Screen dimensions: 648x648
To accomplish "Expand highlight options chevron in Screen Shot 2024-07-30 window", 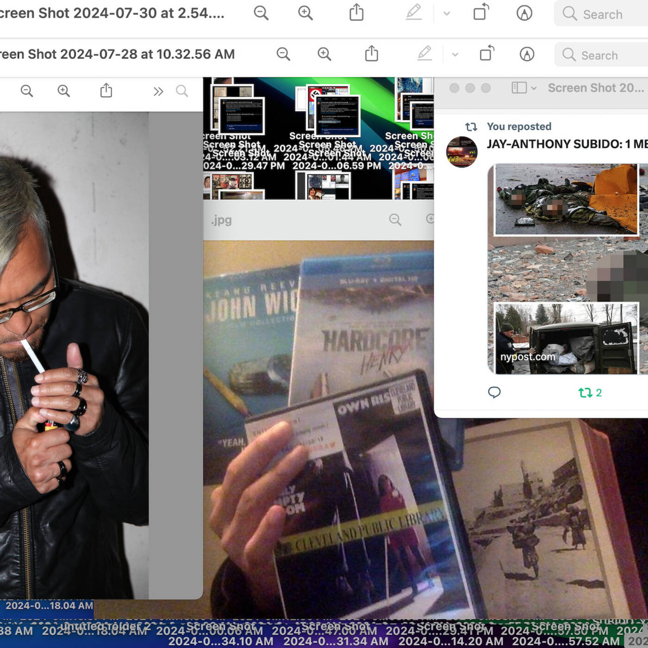I will coord(447,13).
